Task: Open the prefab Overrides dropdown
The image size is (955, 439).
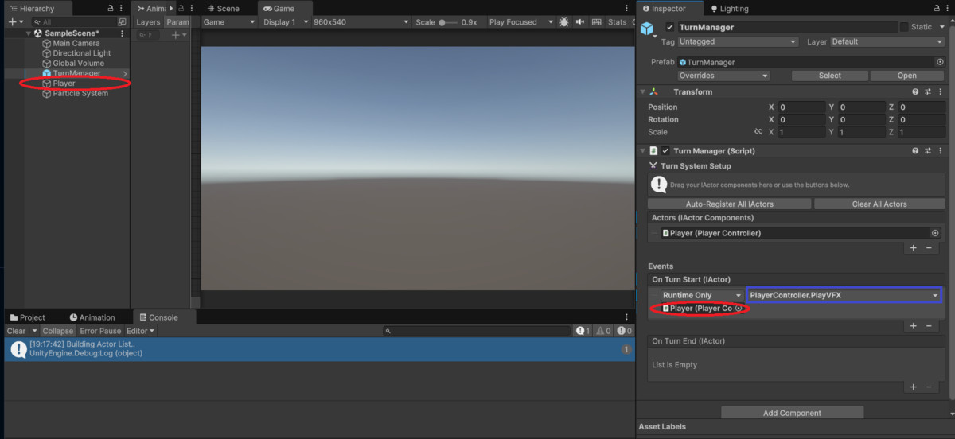Action: point(723,76)
